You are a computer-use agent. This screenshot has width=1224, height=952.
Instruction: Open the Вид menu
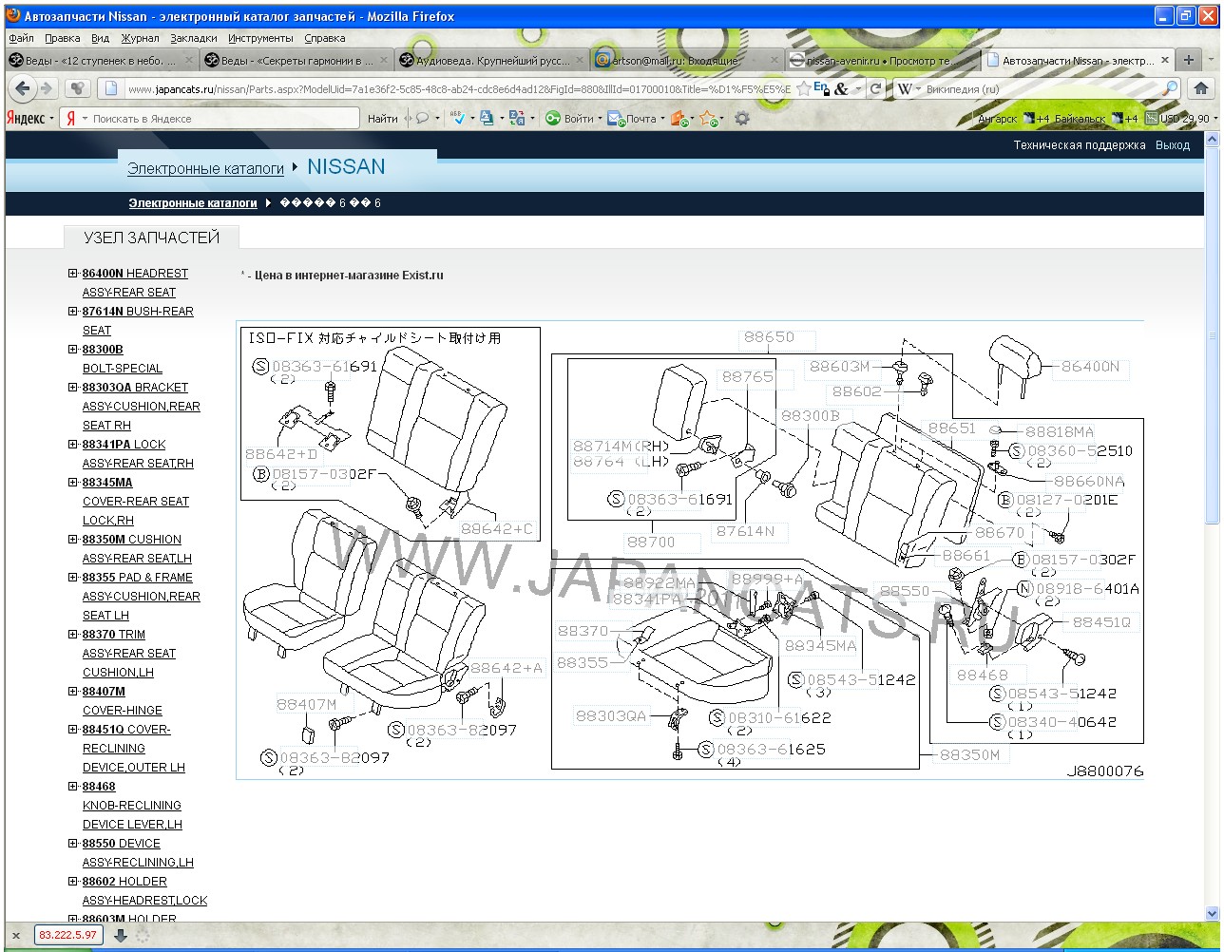(x=101, y=38)
